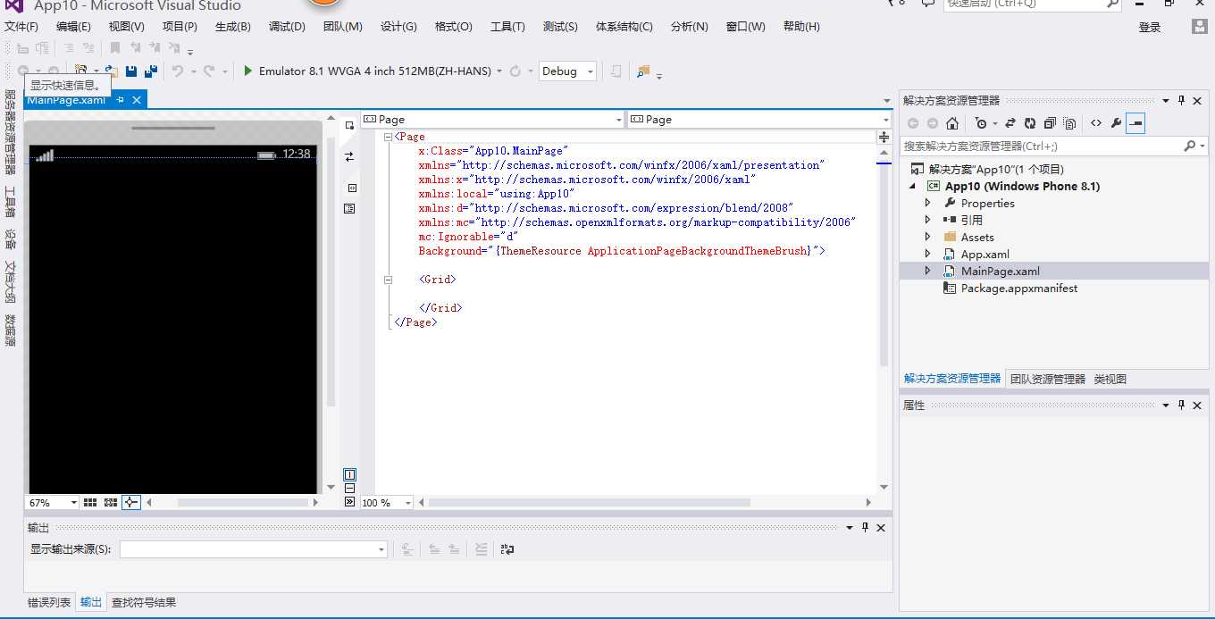Click the Open File icon
The width and height of the screenshot is (1215, 619).
click(111, 71)
